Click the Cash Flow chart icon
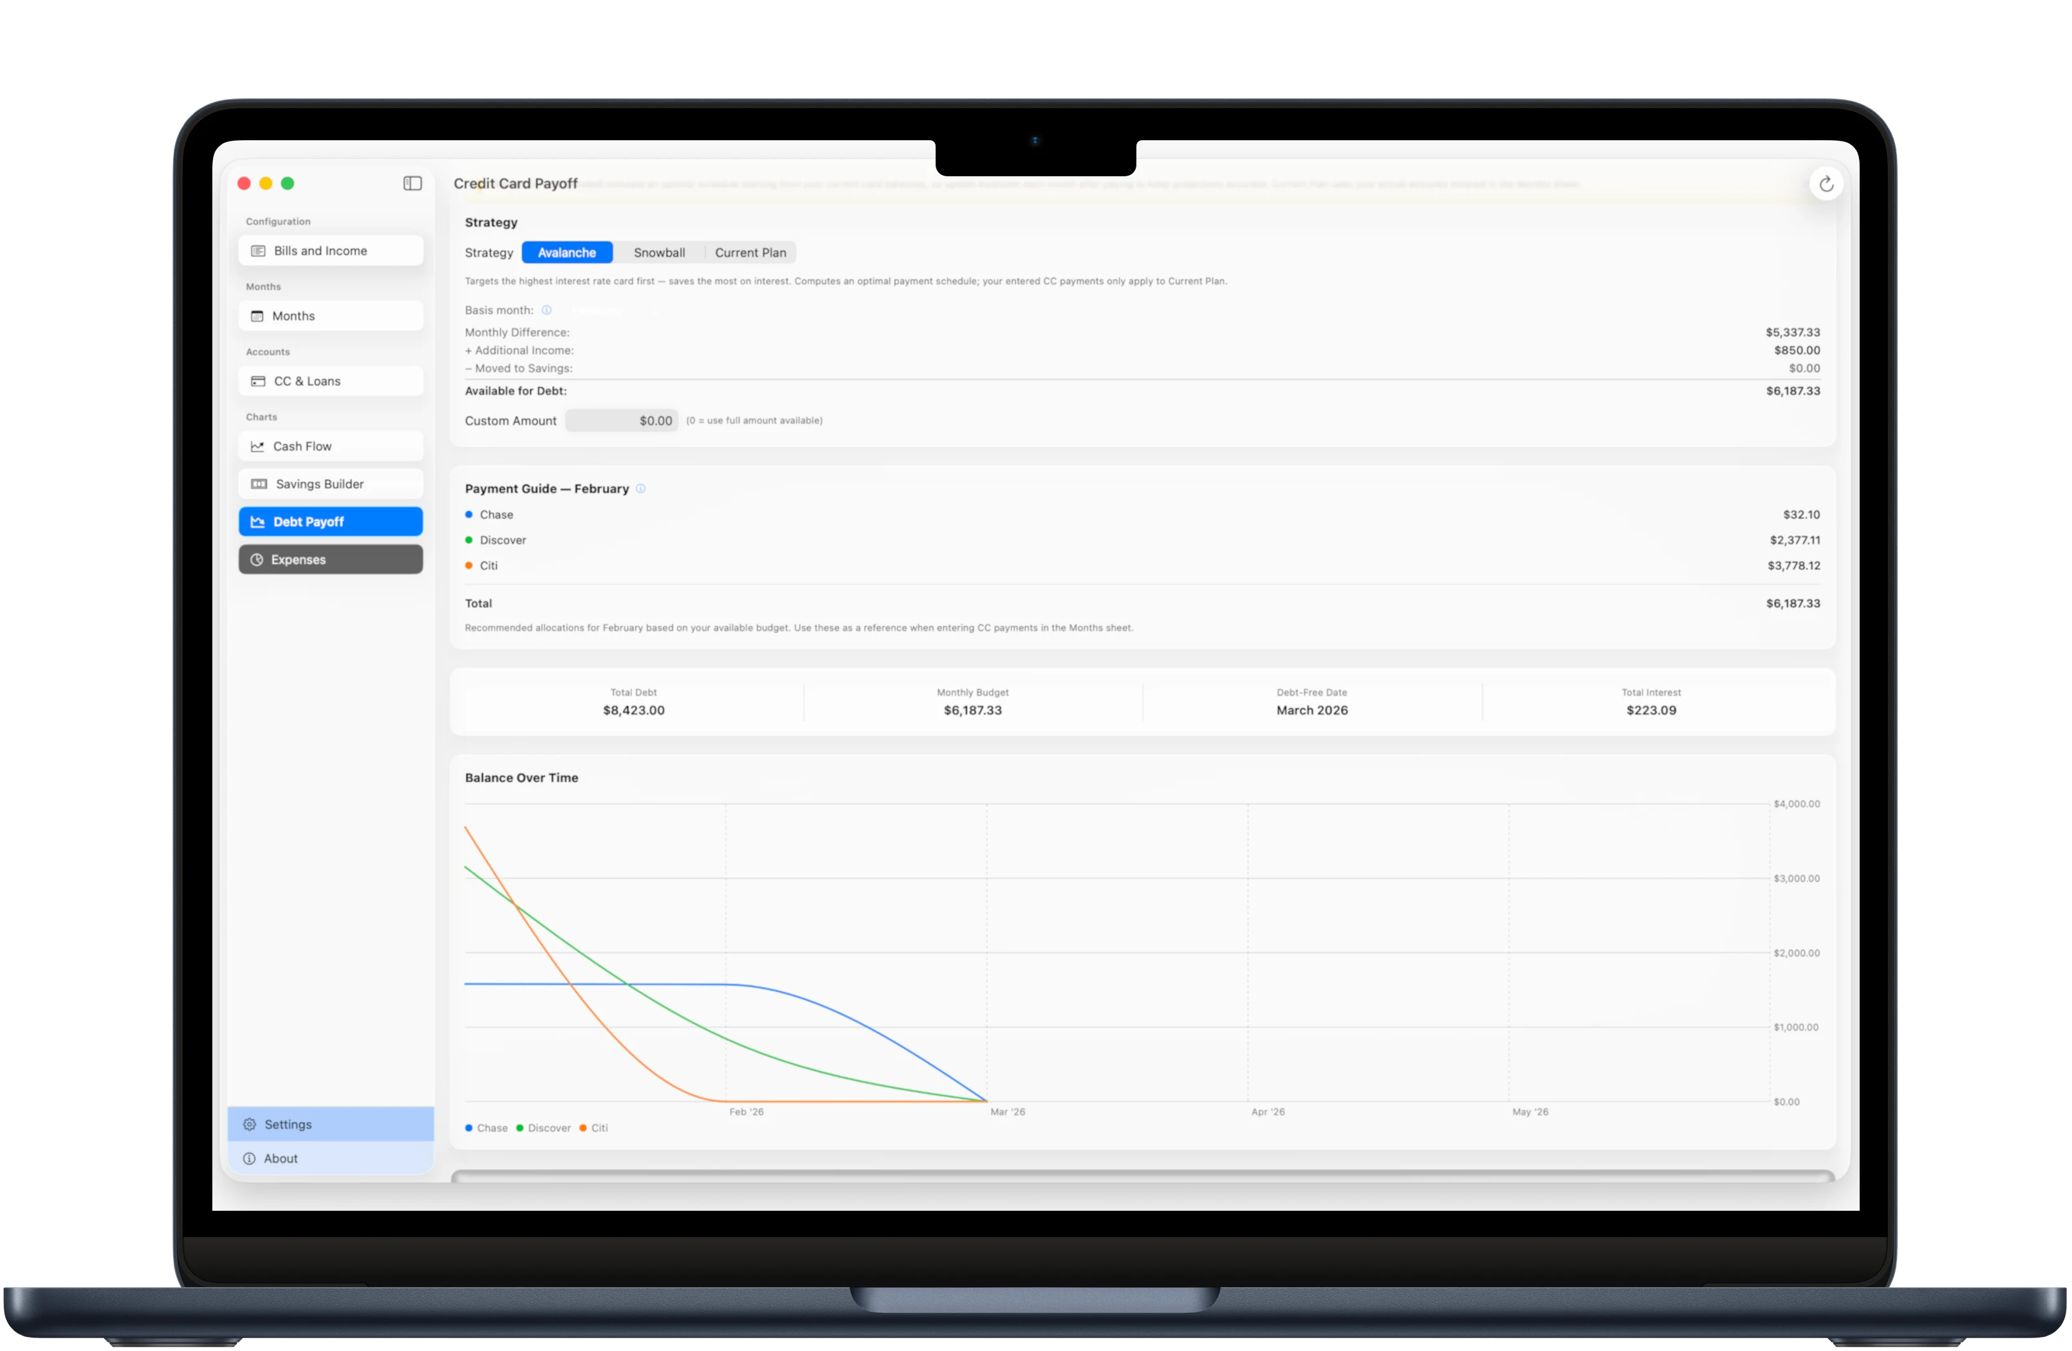Image resolution: width=2072 pixels, height=1351 pixels. pos(257,446)
